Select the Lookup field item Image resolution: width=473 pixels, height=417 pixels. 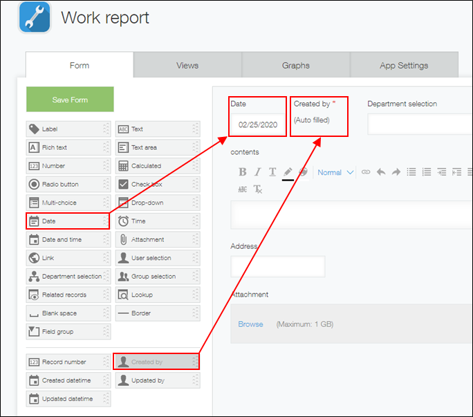(x=158, y=295)
